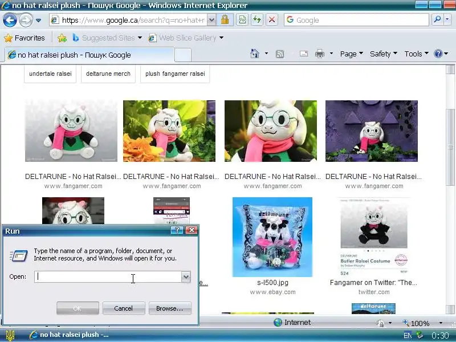This screenshot has width=456, height=342.
Task: Open a new blank tab
Action: coord(182,55)
